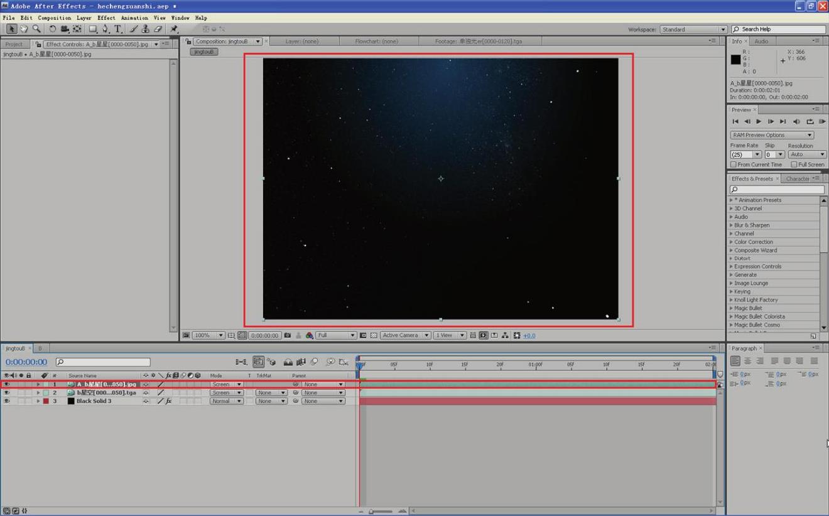Screen dimensions: 829x516
Task: Click the current time 0:00:00:00 in timeline
Action: tap(26, 362)
